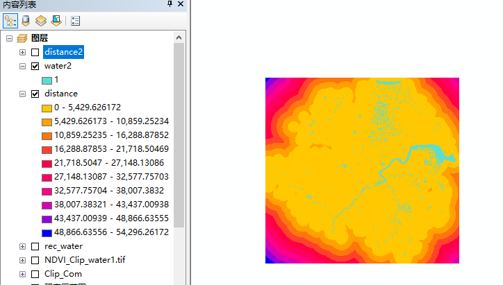Screen dimensions: 503x285
Task: Collapse the top-level layers group
Action: (x=9, y=38)
